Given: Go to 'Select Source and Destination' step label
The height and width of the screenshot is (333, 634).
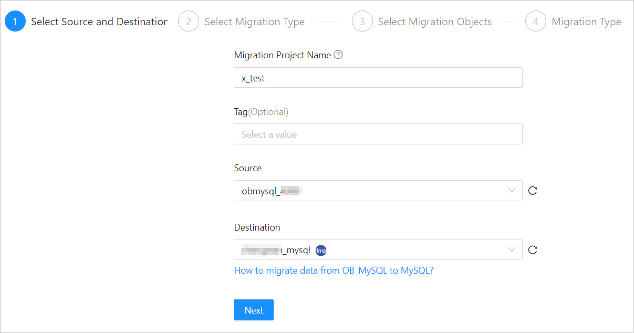Looking at the screenshot, I should point(99,22).
